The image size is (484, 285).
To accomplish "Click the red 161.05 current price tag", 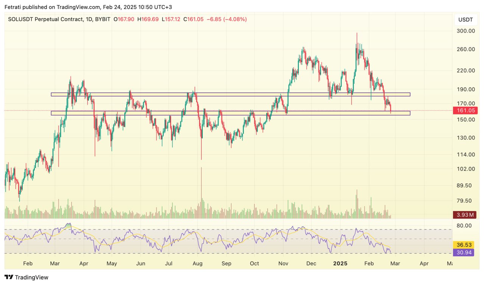I will coord(464,111).
